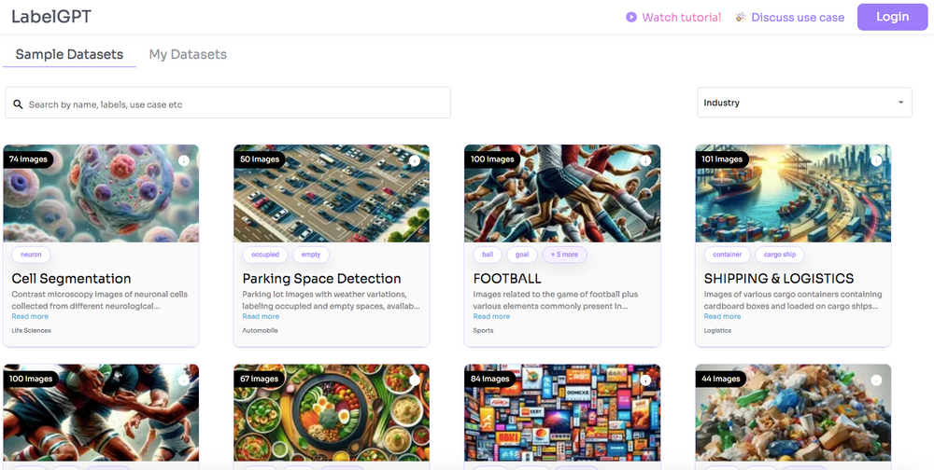Click the 'neuron' label tag

click(x=31, y=255)
